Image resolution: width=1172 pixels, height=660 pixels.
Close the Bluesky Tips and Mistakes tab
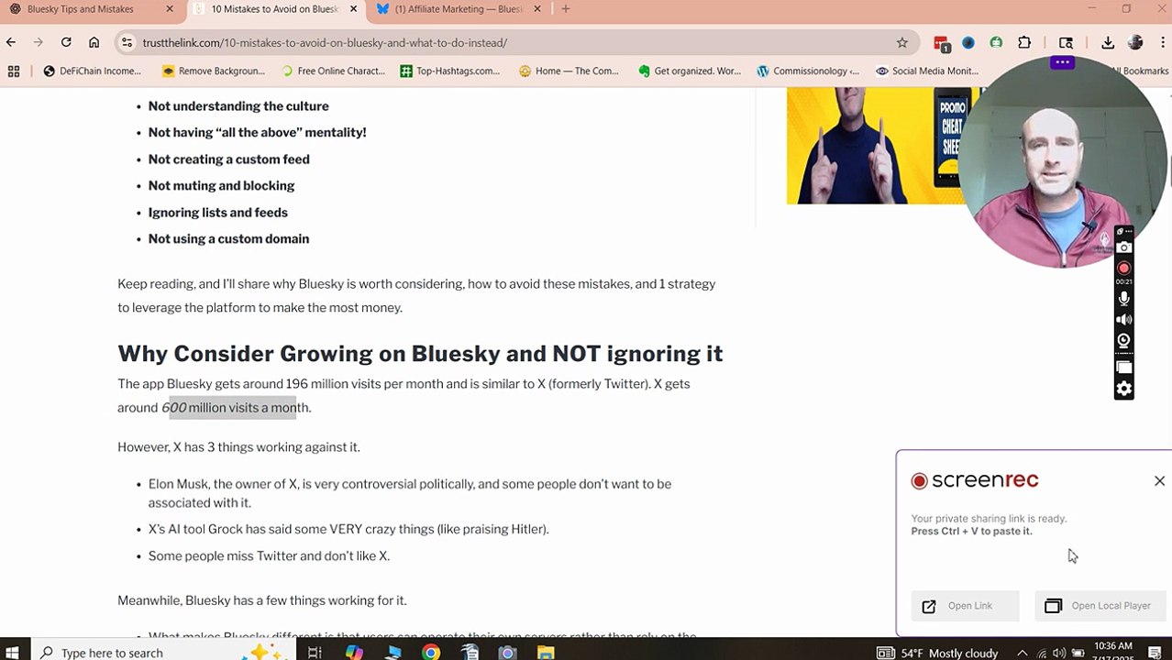[x=170, y=9]
